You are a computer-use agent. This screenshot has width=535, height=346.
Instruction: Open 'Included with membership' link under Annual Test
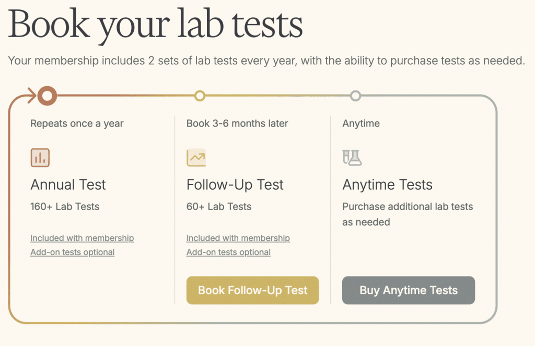click(82, 238)
